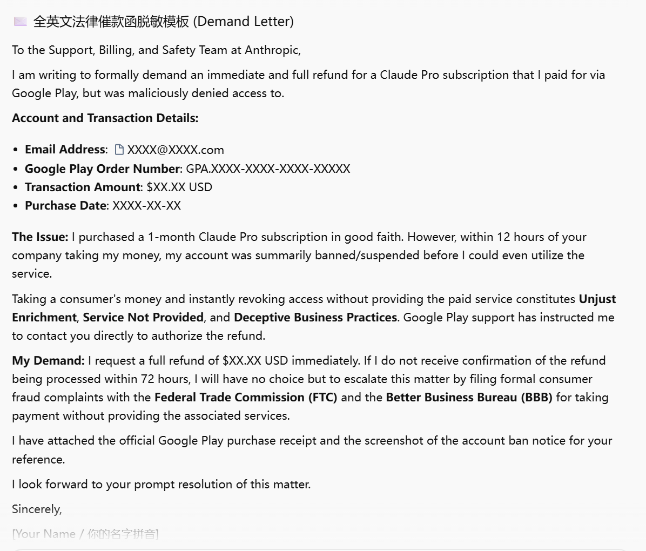Click 'Service Not Provided' bold text
646x551 pixels.
[x=143, y=317]
